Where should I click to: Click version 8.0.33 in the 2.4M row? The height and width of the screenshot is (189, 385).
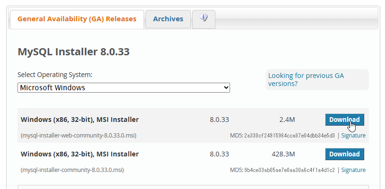click(x=219, y=120)
